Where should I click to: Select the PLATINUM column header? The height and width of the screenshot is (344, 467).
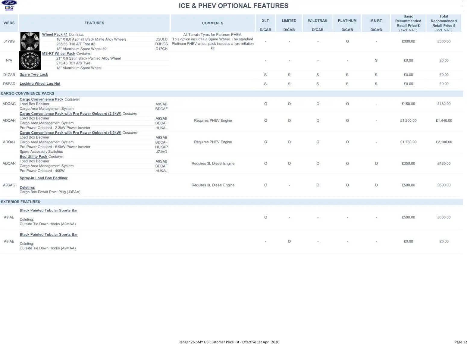[x=347, y=23]
